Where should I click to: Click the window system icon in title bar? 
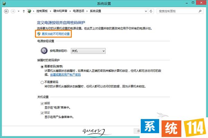point(4,3)
